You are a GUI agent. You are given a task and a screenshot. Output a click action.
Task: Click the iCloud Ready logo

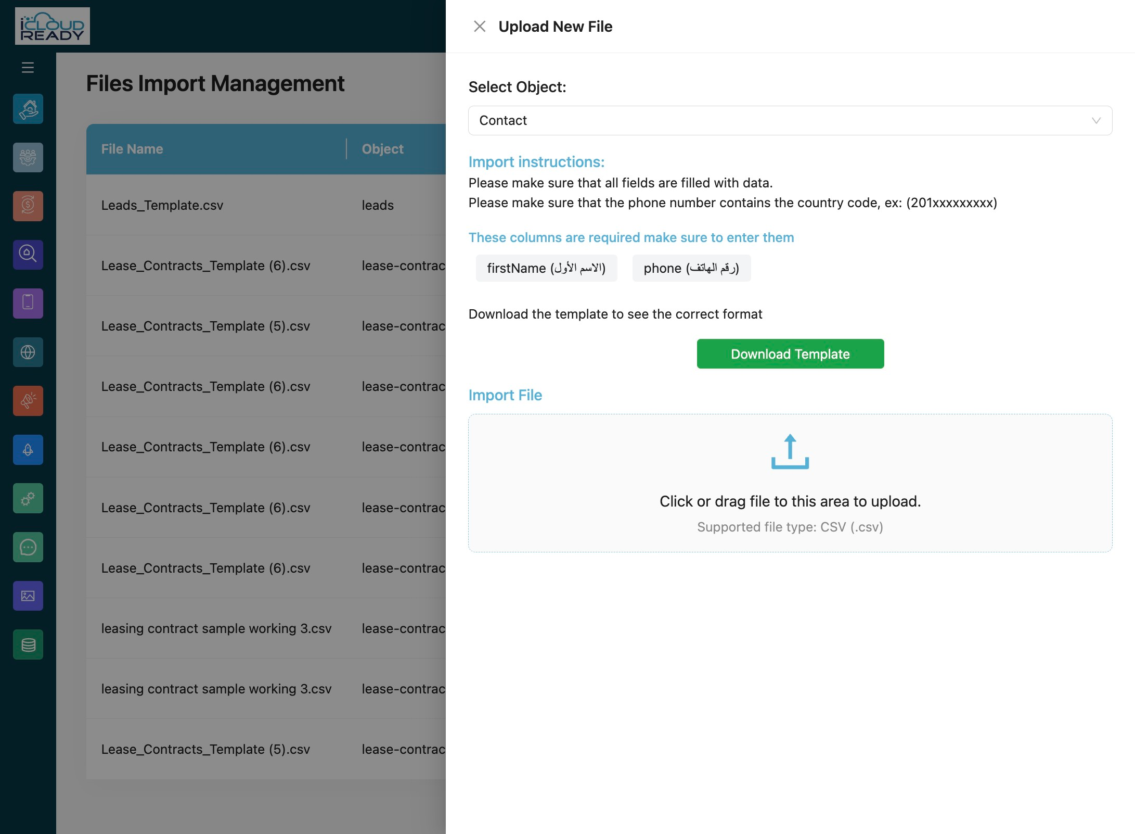(x=53, y=26)
